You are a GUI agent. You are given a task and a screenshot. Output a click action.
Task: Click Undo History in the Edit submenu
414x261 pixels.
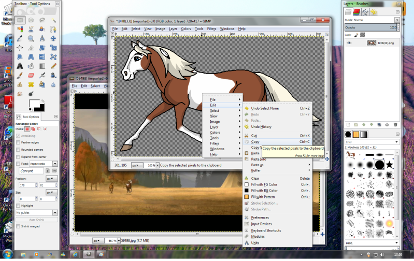tap(277, 127)
